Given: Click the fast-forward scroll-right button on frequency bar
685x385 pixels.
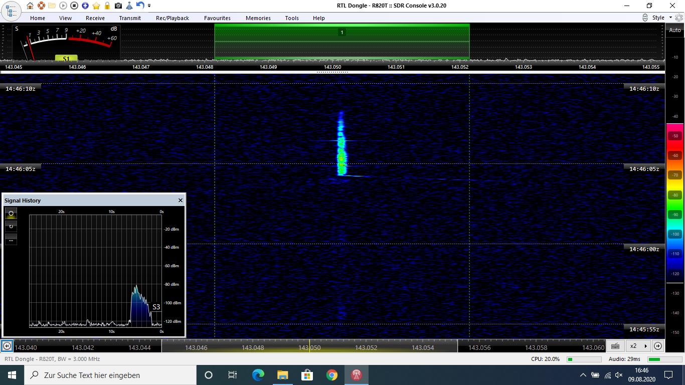Looking at the screenshot, I should point(658,346).
